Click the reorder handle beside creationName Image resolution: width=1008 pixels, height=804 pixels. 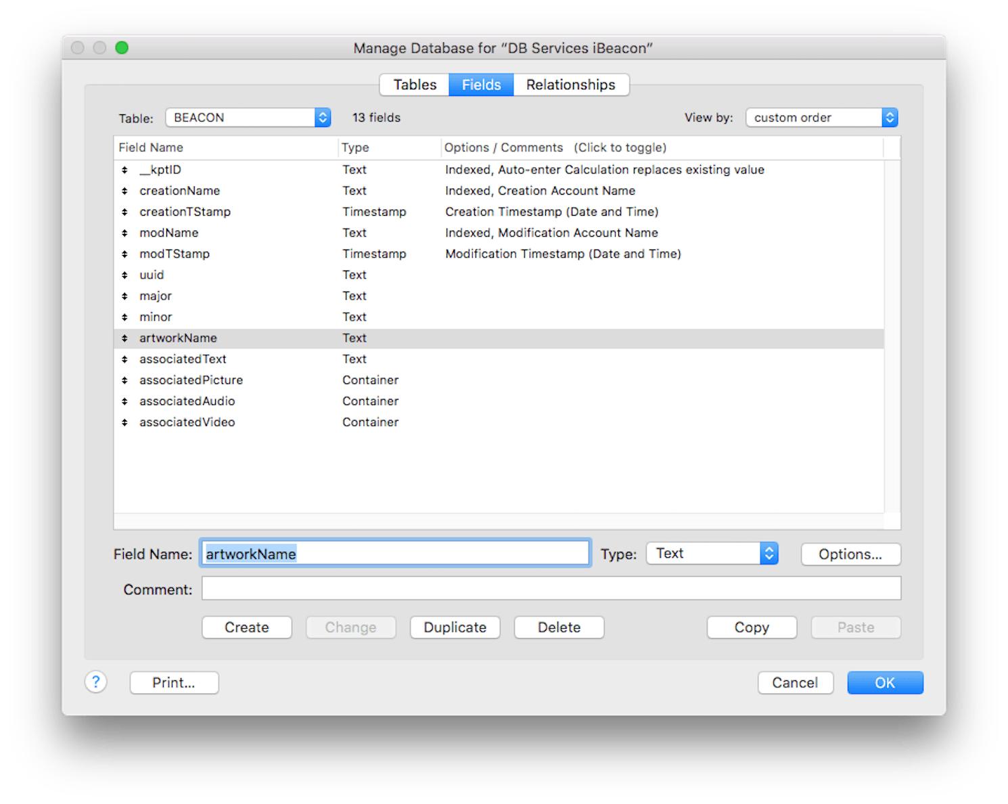click(x=124, y=191)
